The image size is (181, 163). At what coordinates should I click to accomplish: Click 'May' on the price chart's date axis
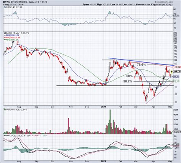(x=170, y=107)
